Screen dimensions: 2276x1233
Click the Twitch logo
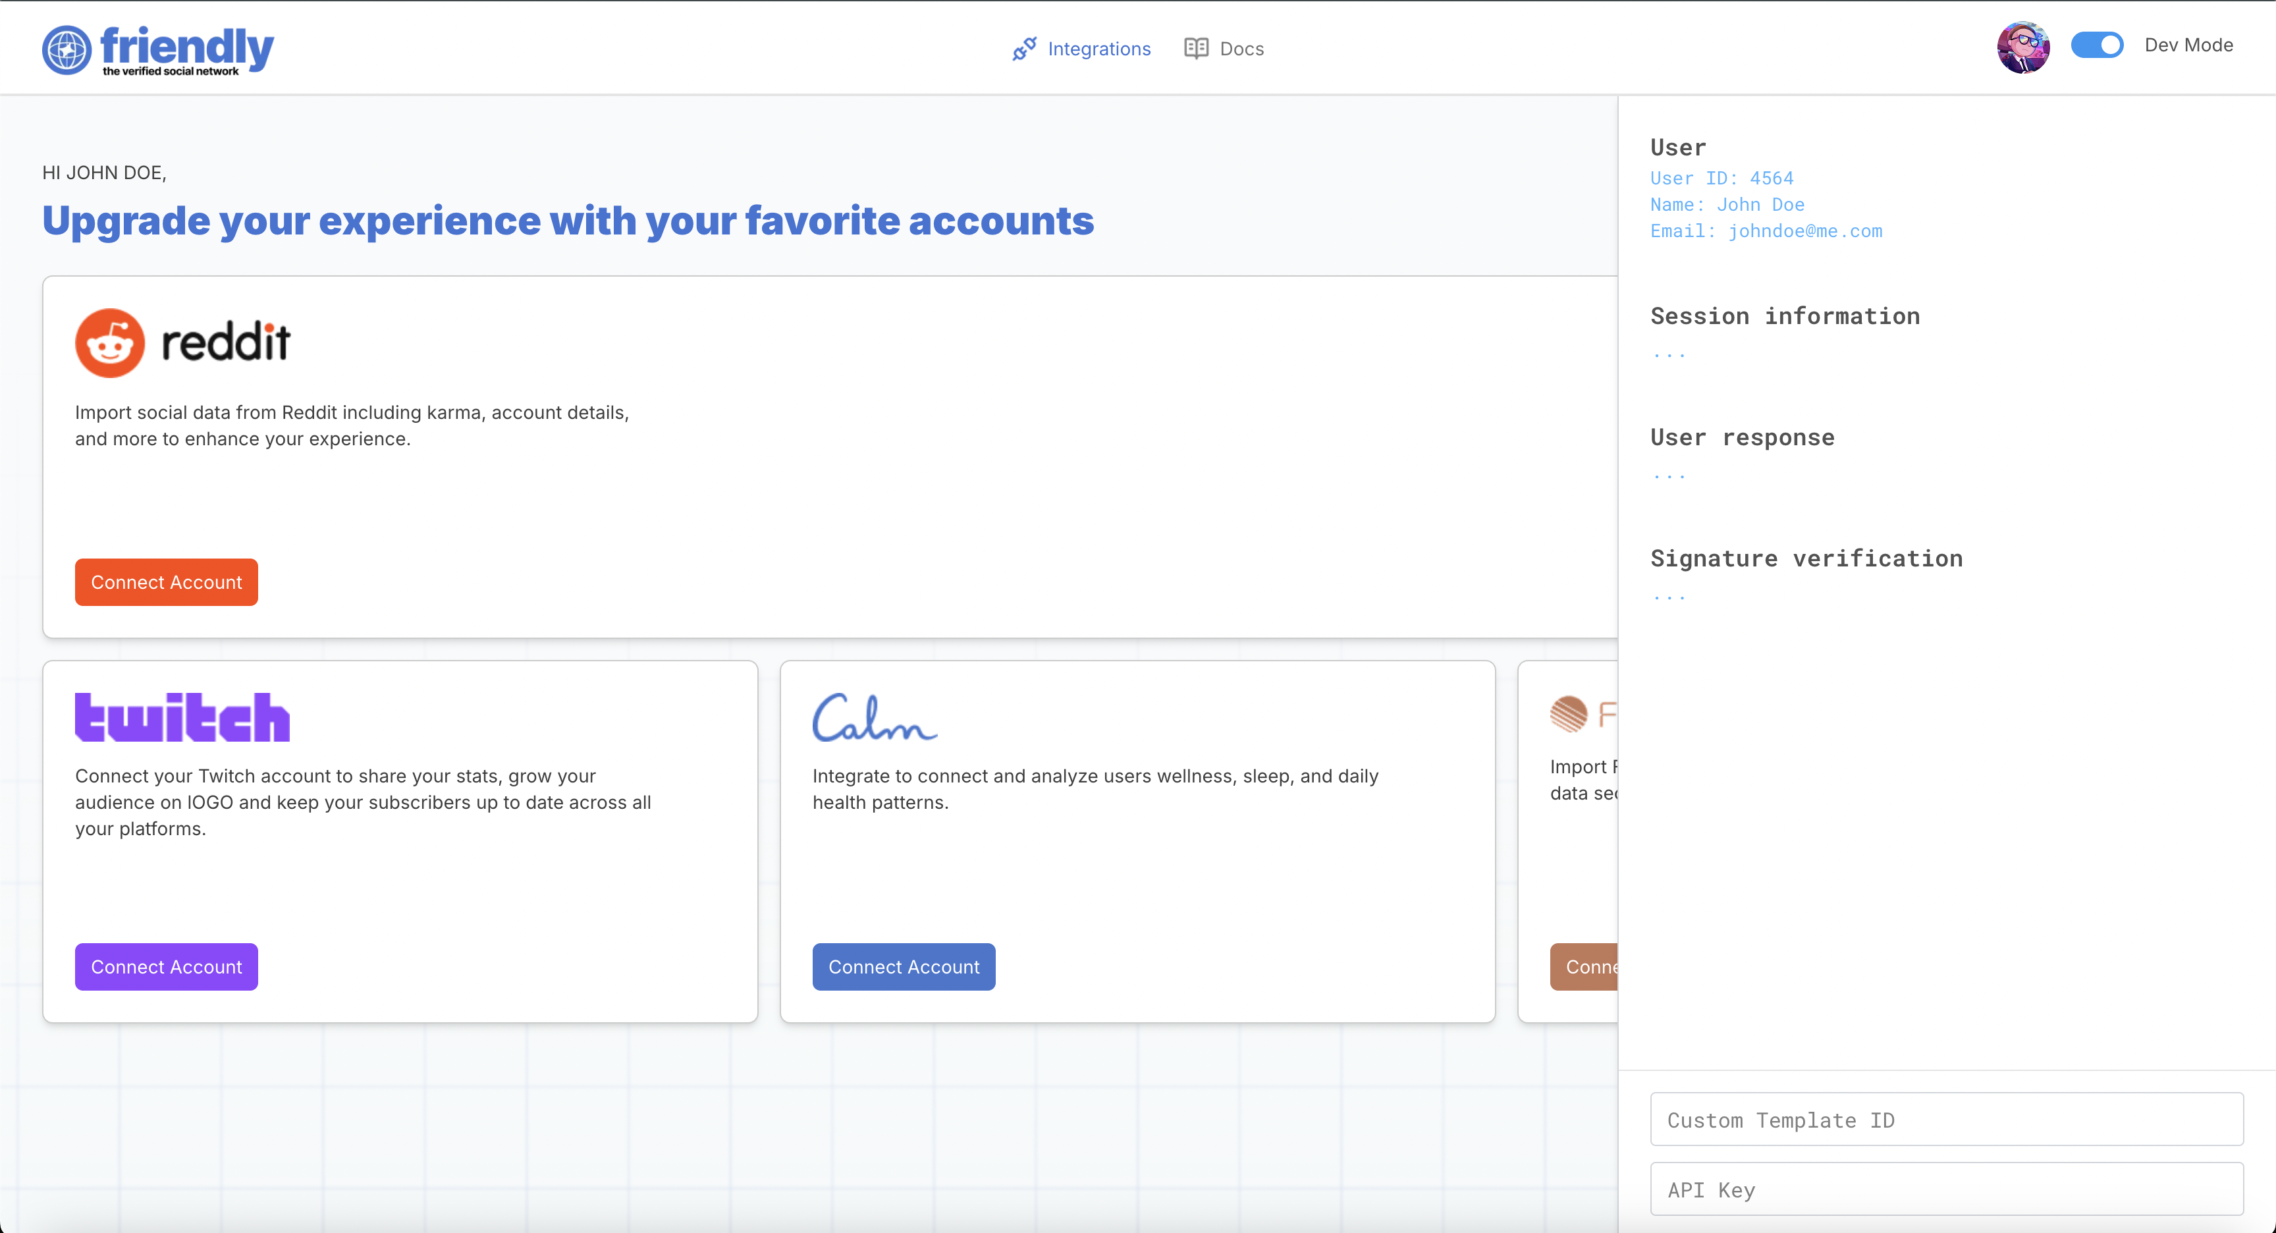coord(182,717)
